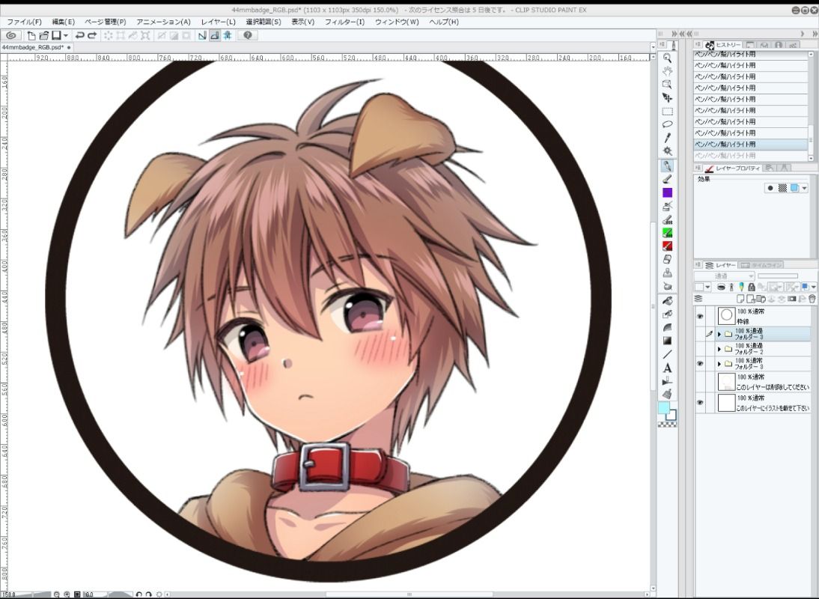Open the layer color effect dropdown arrow
Screen dimensions: 819x599
(x=804, y=188)
